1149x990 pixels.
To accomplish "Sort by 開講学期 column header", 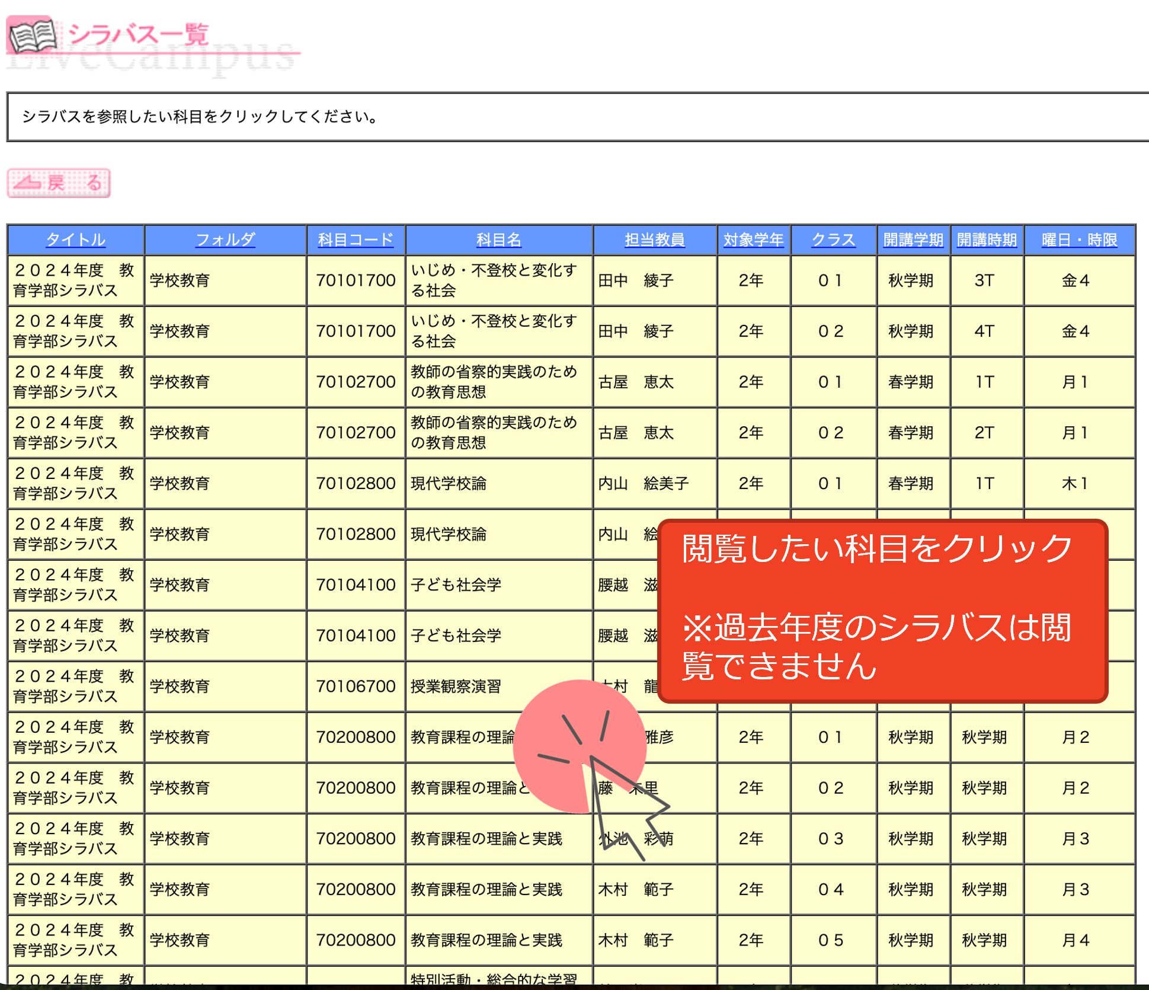I will point(913,239).
